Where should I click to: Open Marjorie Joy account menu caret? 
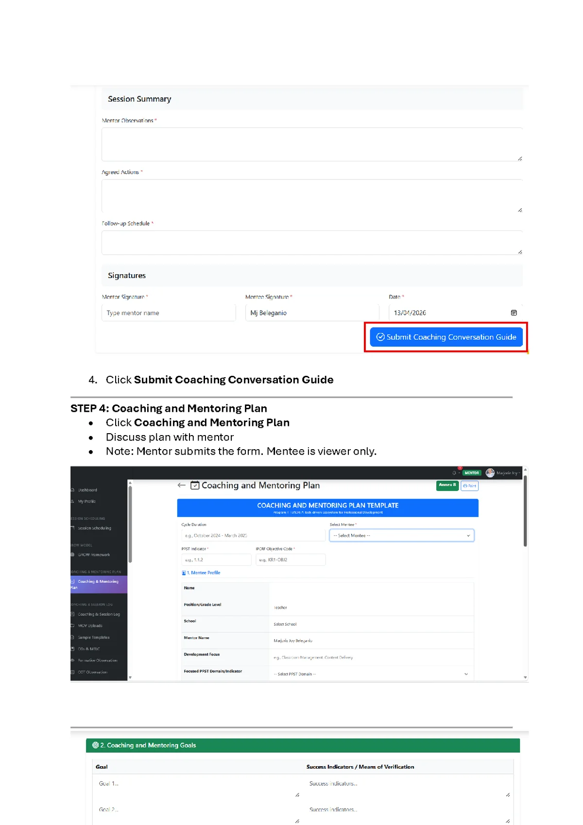click(x=519, y=473)
